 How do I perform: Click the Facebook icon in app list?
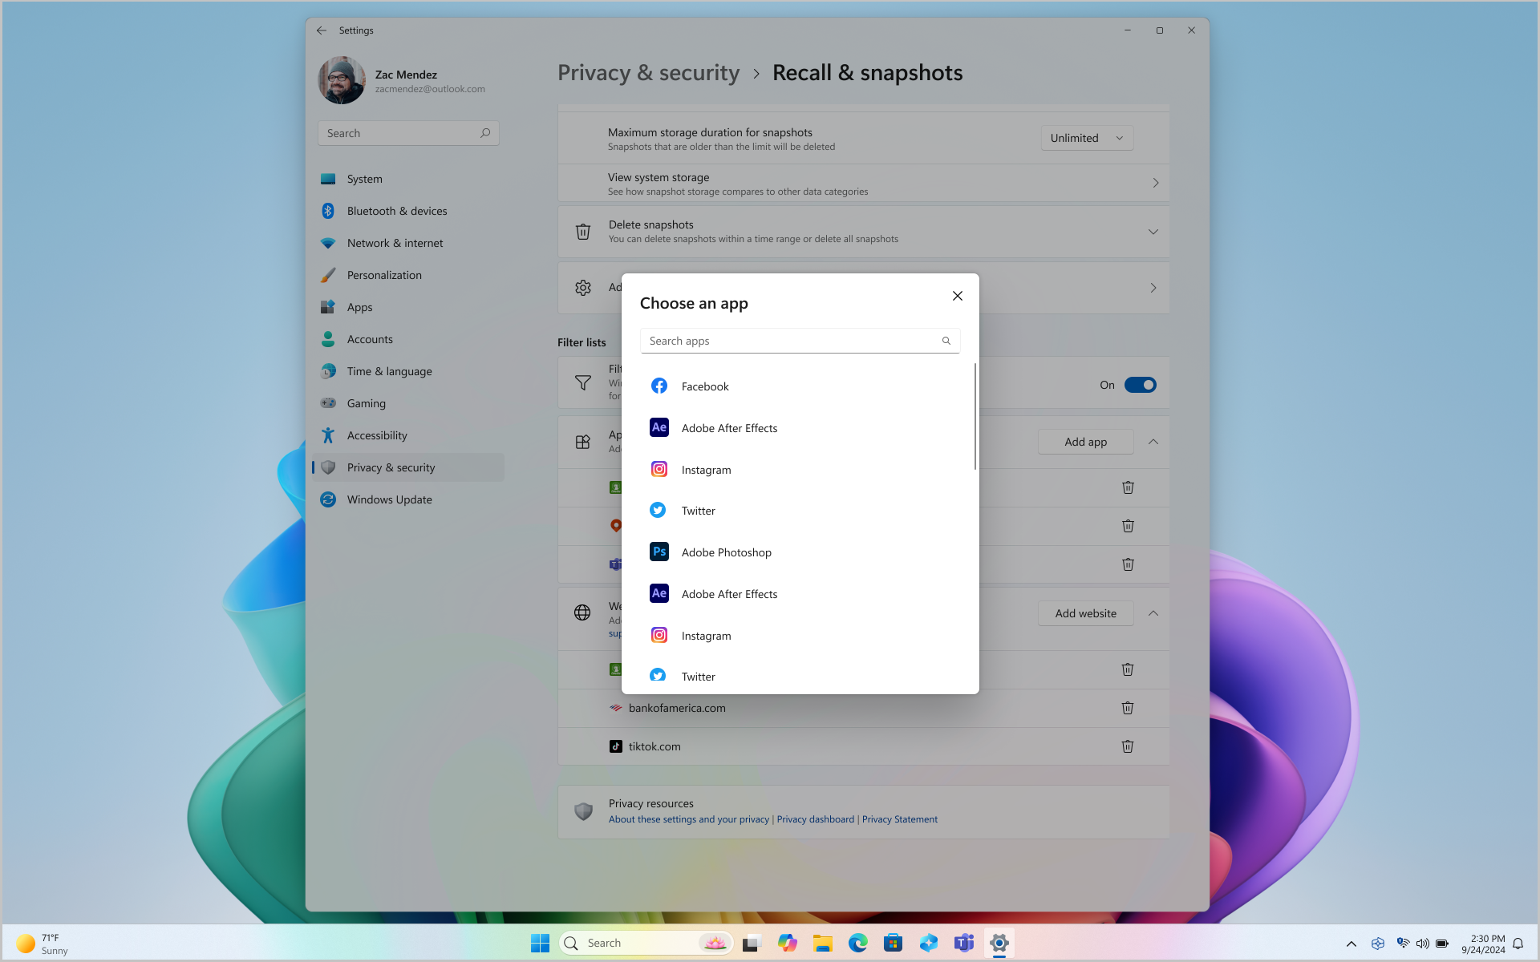coord(659,386)
